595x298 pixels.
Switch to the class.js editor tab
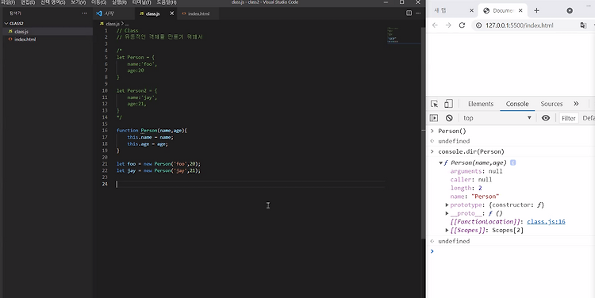(152, 13)
